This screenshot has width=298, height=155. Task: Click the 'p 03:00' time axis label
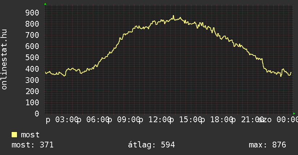point(62,120)
